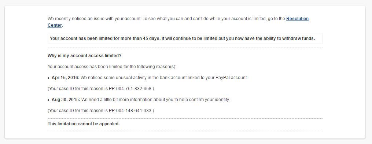Select the 'Why is my account access limited?' heading

point(84,56)
